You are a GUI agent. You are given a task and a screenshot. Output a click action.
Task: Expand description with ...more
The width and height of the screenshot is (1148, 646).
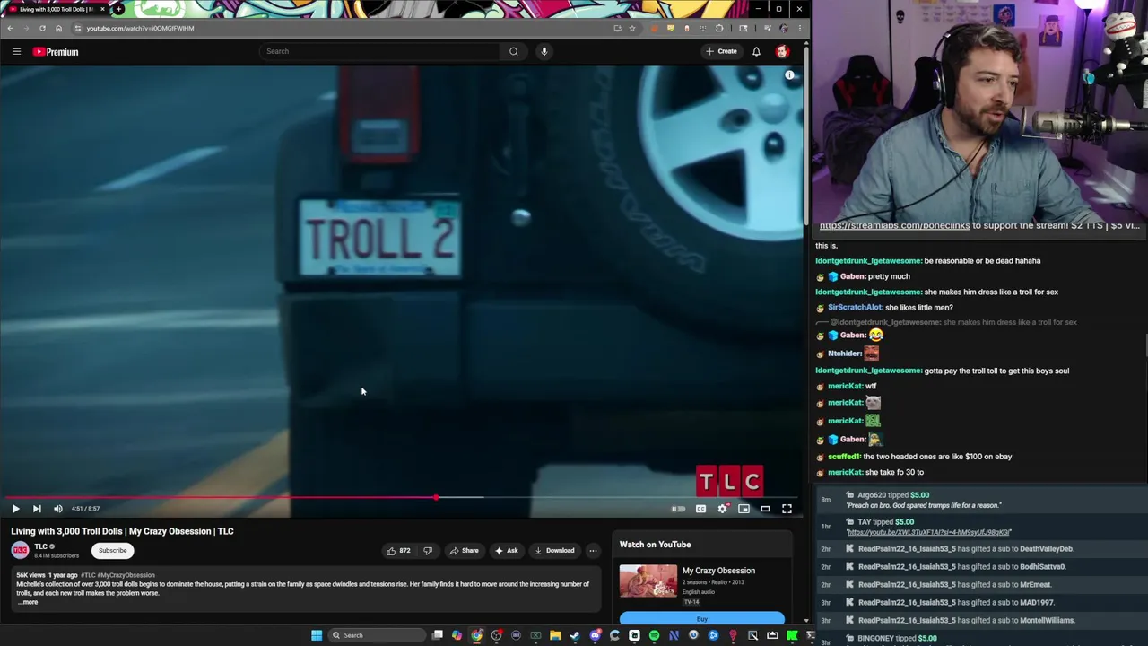coord(30,602)
